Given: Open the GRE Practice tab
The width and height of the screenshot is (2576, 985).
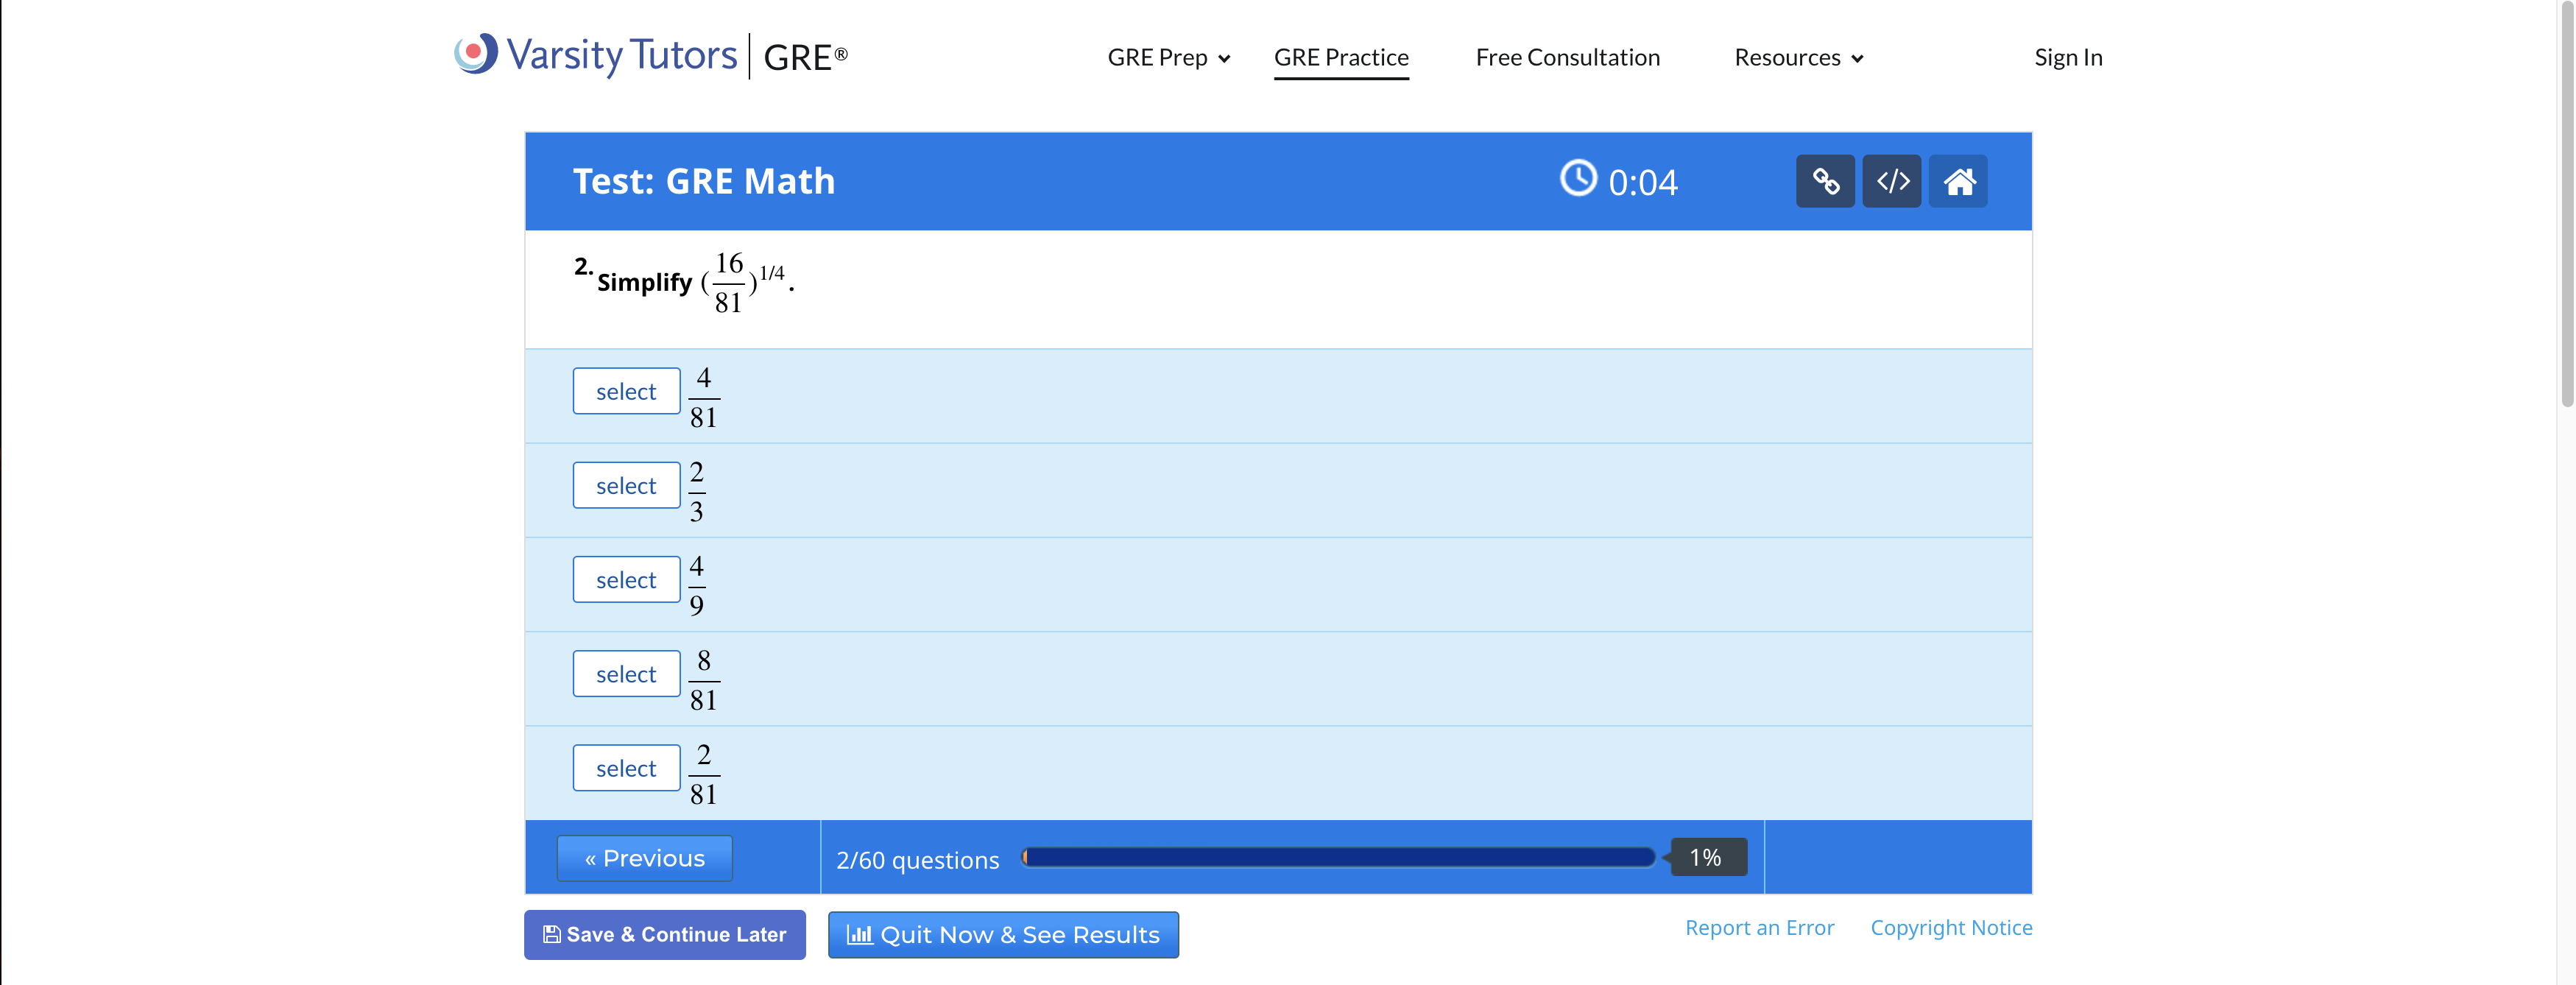Looking at the screenshot, I should tap(1341, 58).
